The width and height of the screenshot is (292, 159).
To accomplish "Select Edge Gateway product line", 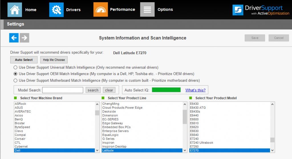I will tap(142, 123).
